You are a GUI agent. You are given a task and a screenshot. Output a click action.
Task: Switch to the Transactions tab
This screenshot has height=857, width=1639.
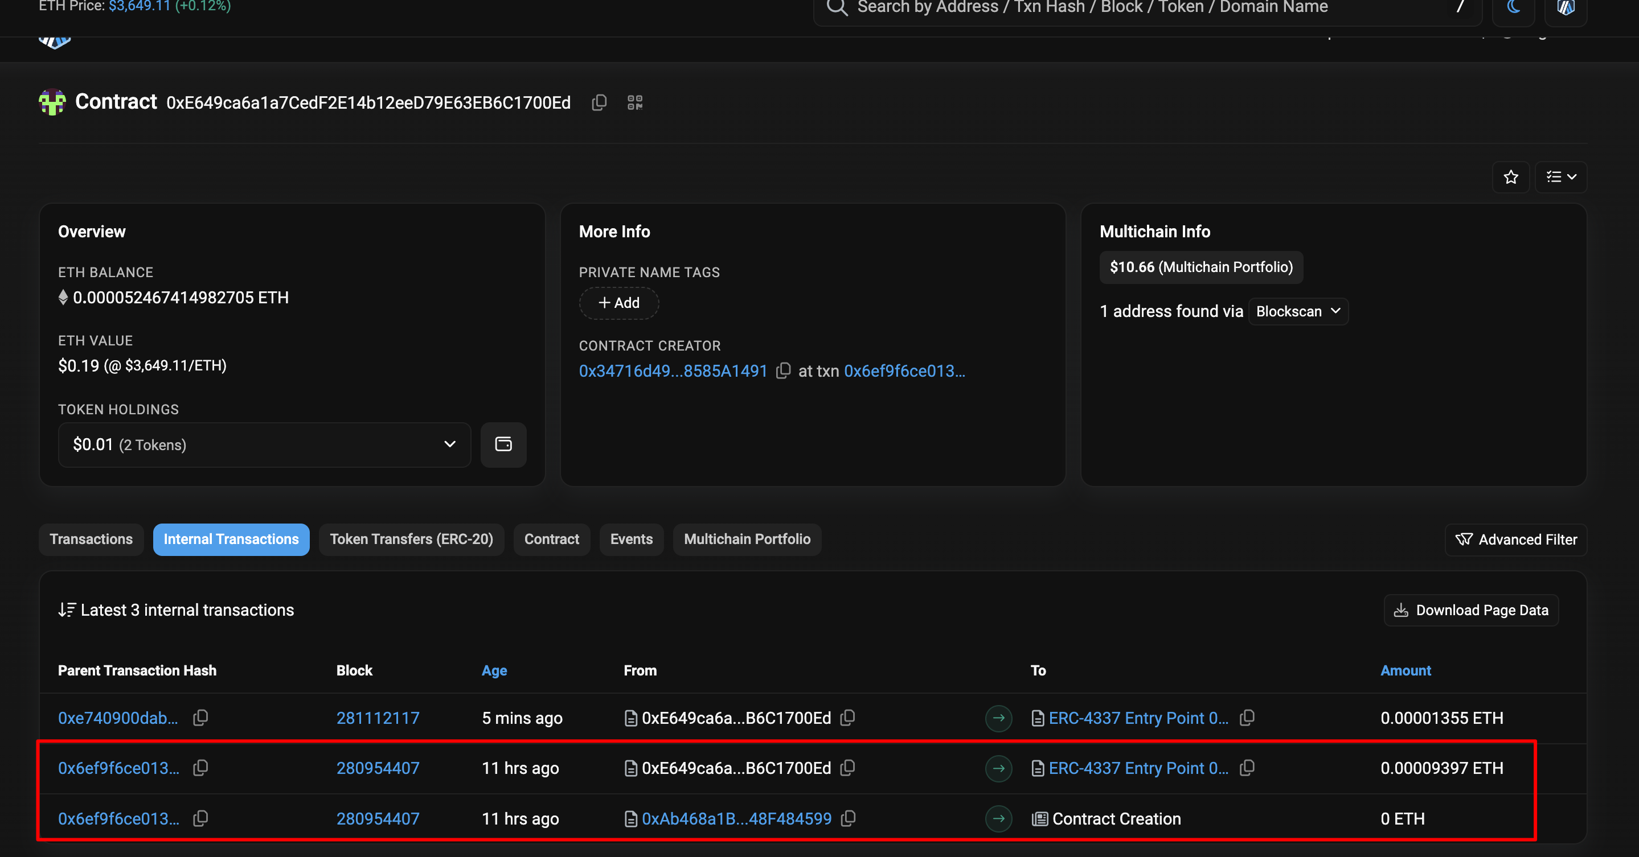click(x=91, y=539)
